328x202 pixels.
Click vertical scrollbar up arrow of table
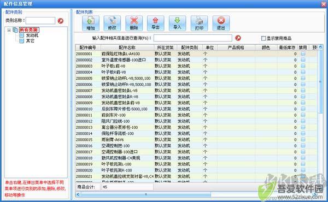(x=320, y=47)
